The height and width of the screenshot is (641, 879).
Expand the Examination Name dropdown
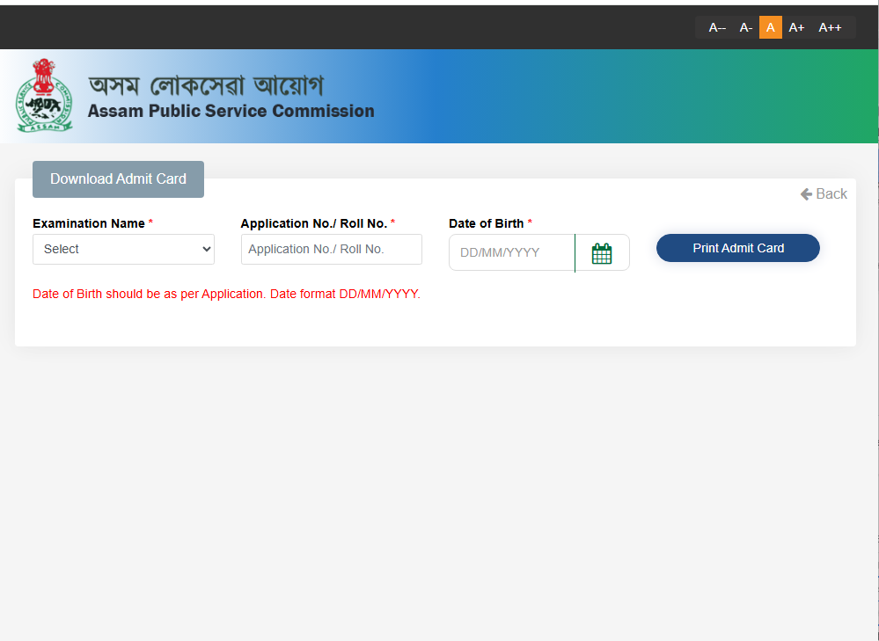pos(123,249)
